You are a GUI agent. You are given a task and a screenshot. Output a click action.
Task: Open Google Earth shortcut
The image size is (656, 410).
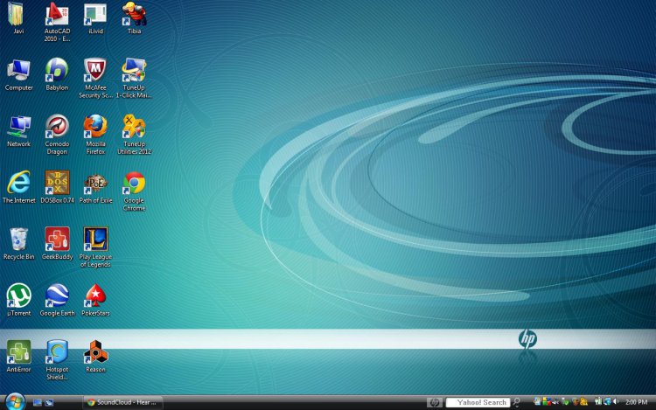point(57,300)
